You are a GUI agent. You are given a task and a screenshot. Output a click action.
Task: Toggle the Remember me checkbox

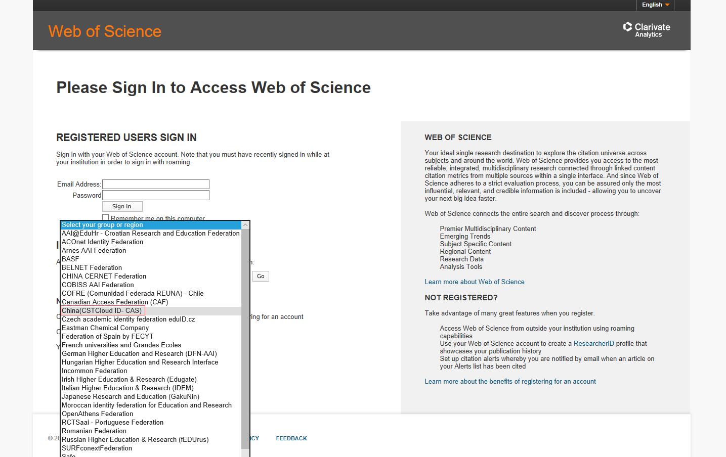[106, 218]
